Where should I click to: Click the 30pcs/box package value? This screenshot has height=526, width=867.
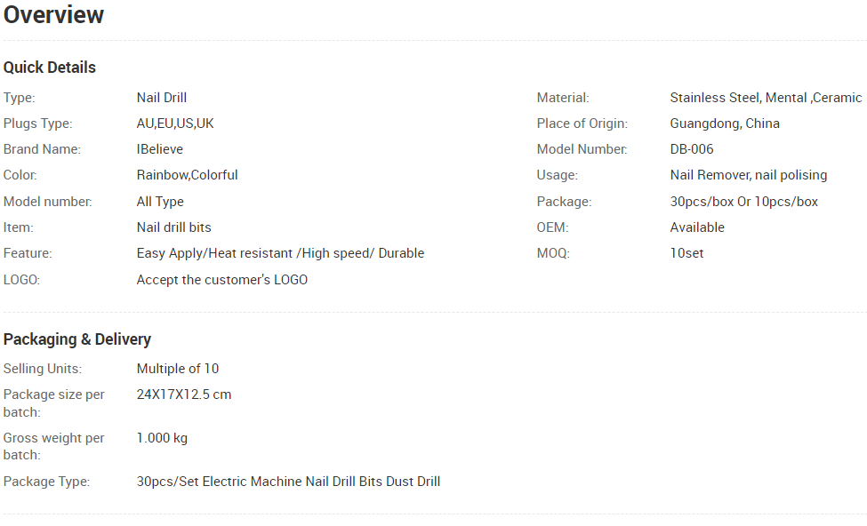coord(743,202)
